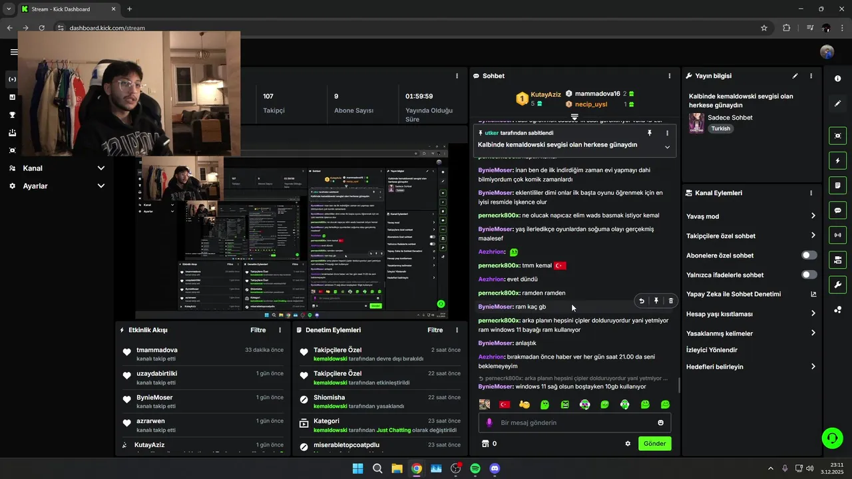Click the purple microphone icon in message box
This screenshot has height=479, width=852.
point(489,422)
